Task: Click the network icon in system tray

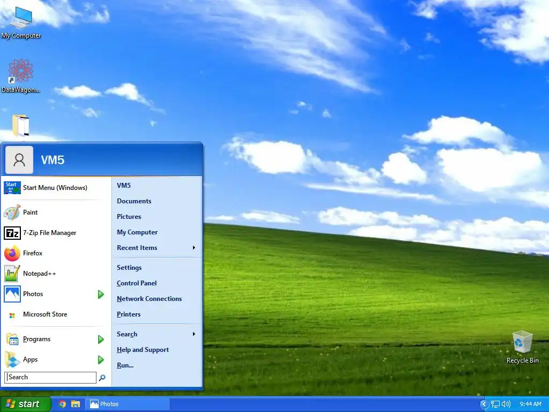Action: (495, 404)
